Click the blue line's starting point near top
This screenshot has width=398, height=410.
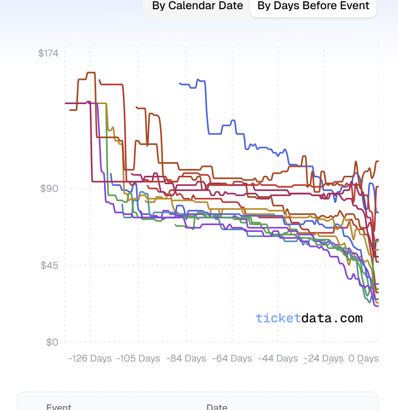pyautogui.click(x=180, y=83)
